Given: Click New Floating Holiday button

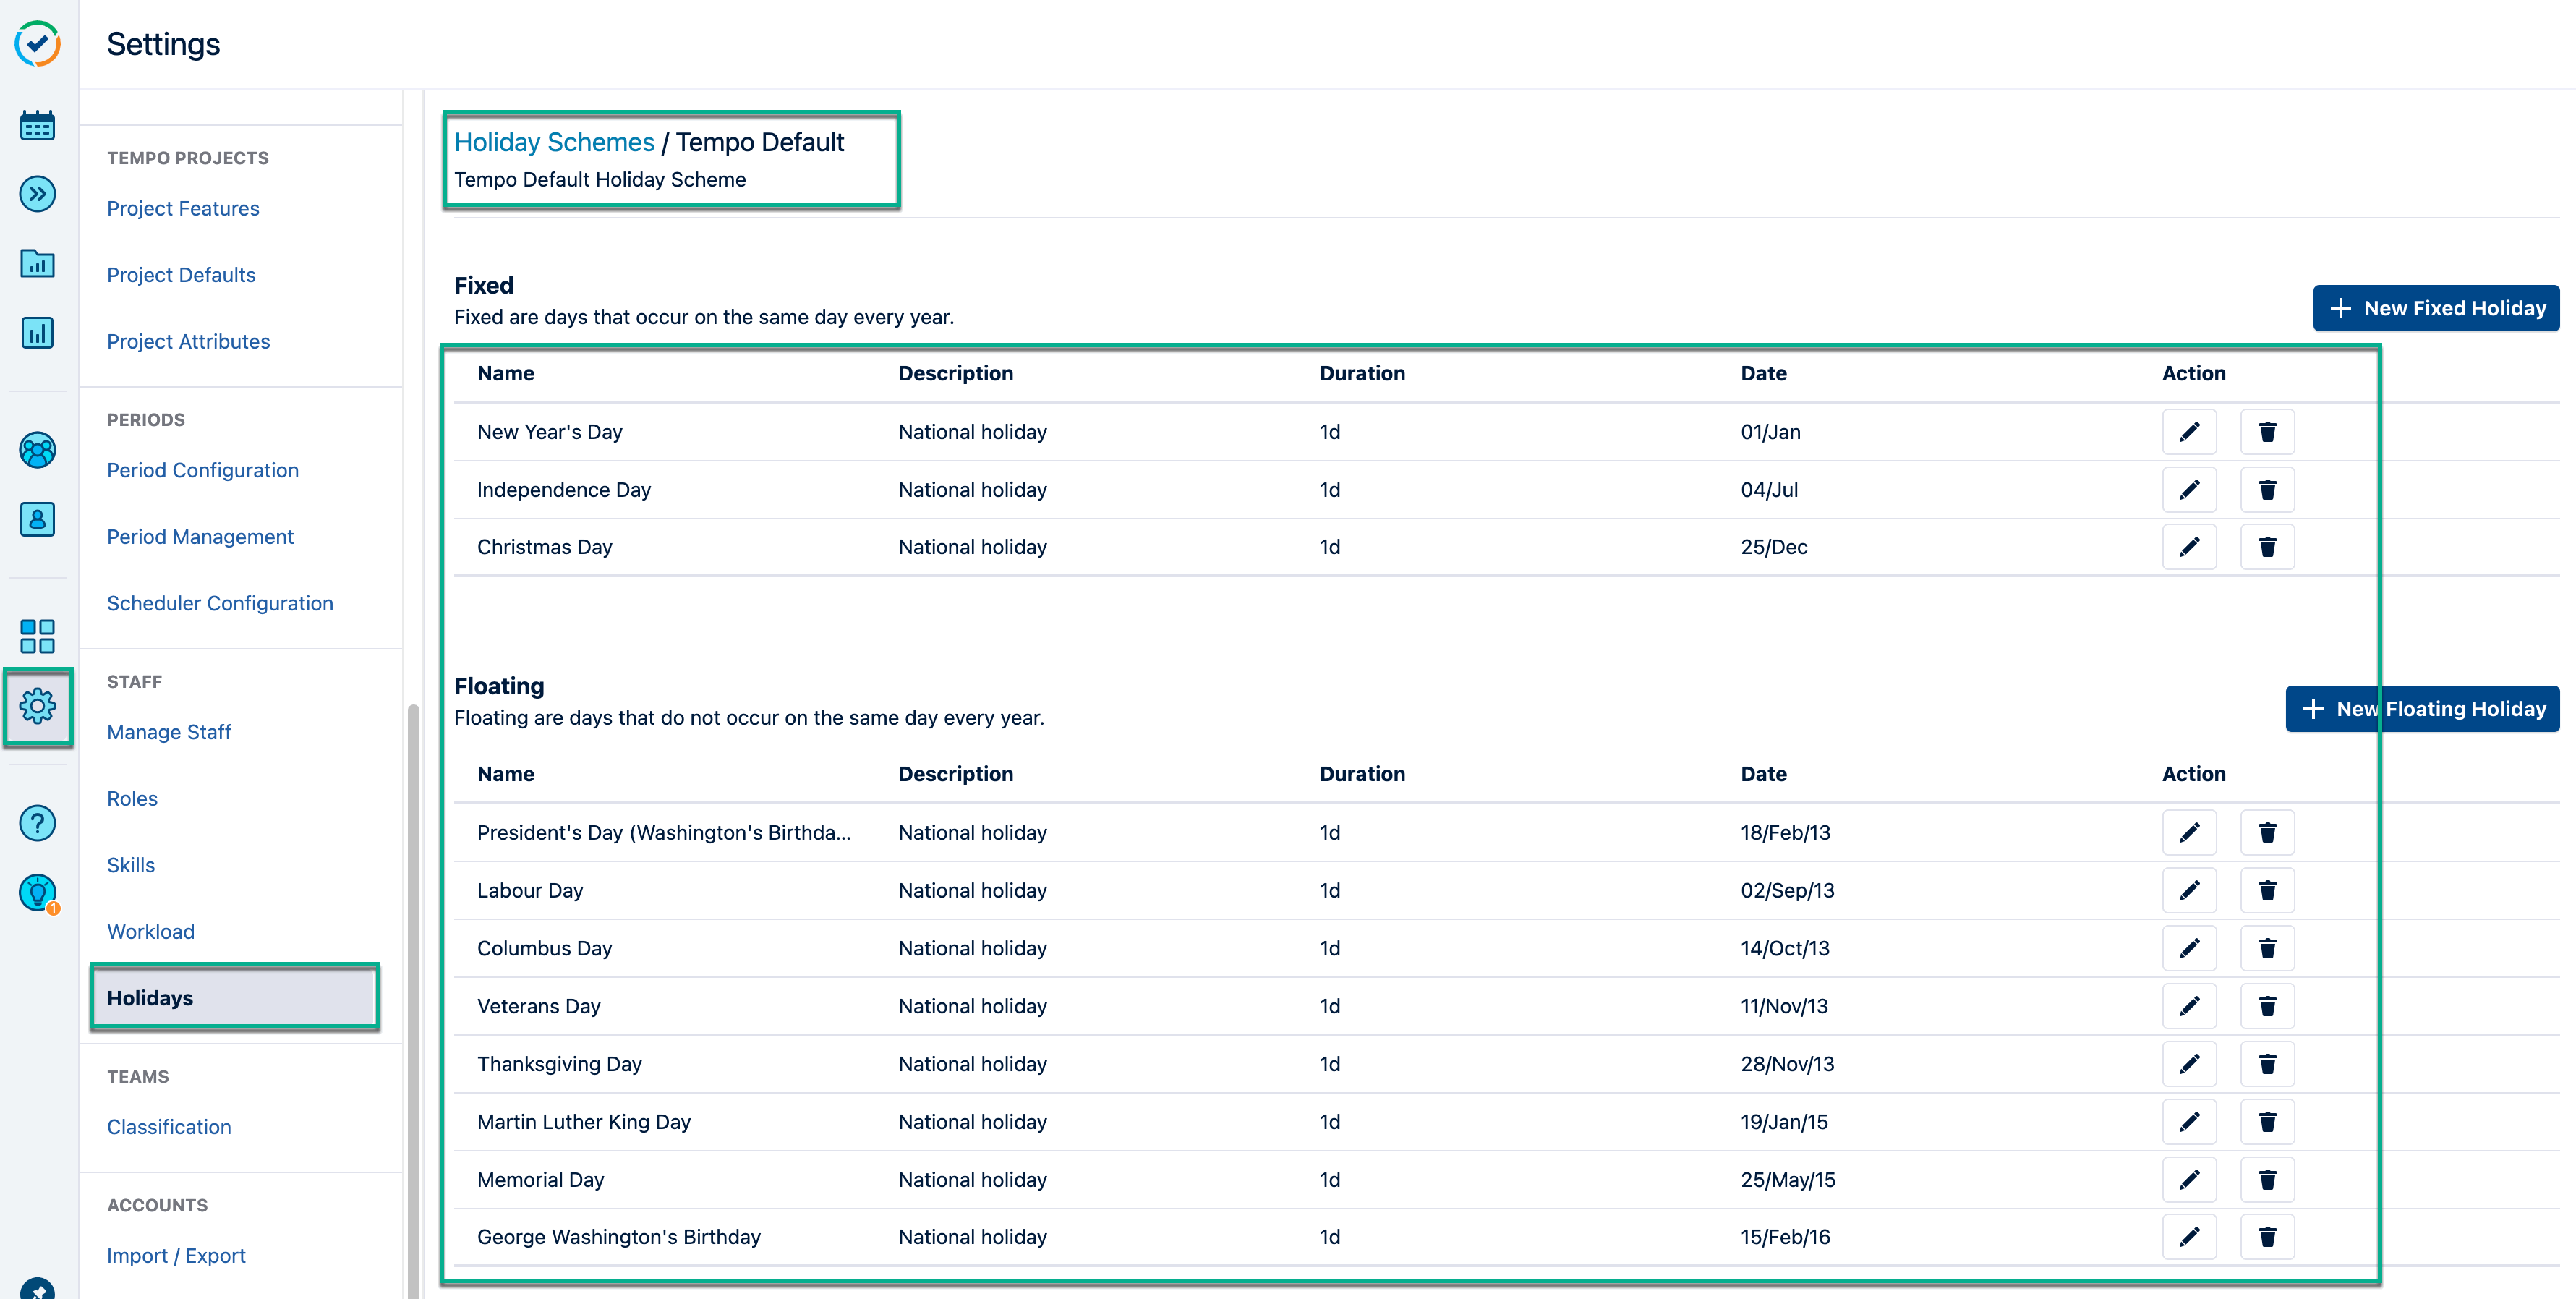Looking at the screenshot, I should point(2421,709).
